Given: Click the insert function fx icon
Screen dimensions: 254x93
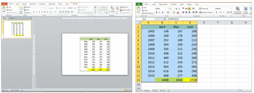Looking at the screenshot, I should tap(165, 19).
